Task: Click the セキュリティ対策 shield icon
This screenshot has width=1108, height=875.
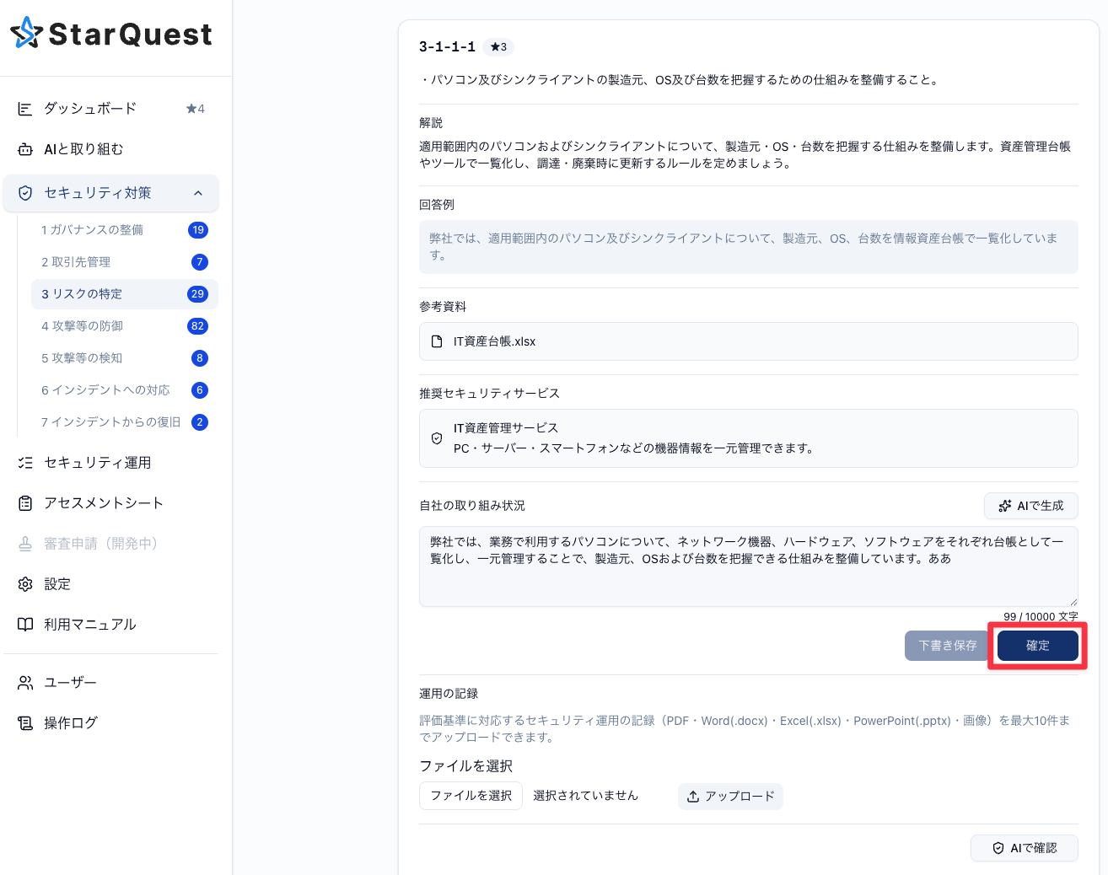Action: coord(25,193)
